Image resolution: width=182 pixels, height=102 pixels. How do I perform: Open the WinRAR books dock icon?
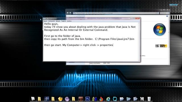click(94, 99)
